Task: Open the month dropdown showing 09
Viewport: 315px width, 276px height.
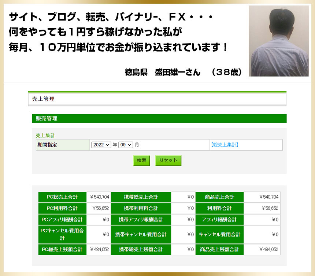Action: (125, 145)
